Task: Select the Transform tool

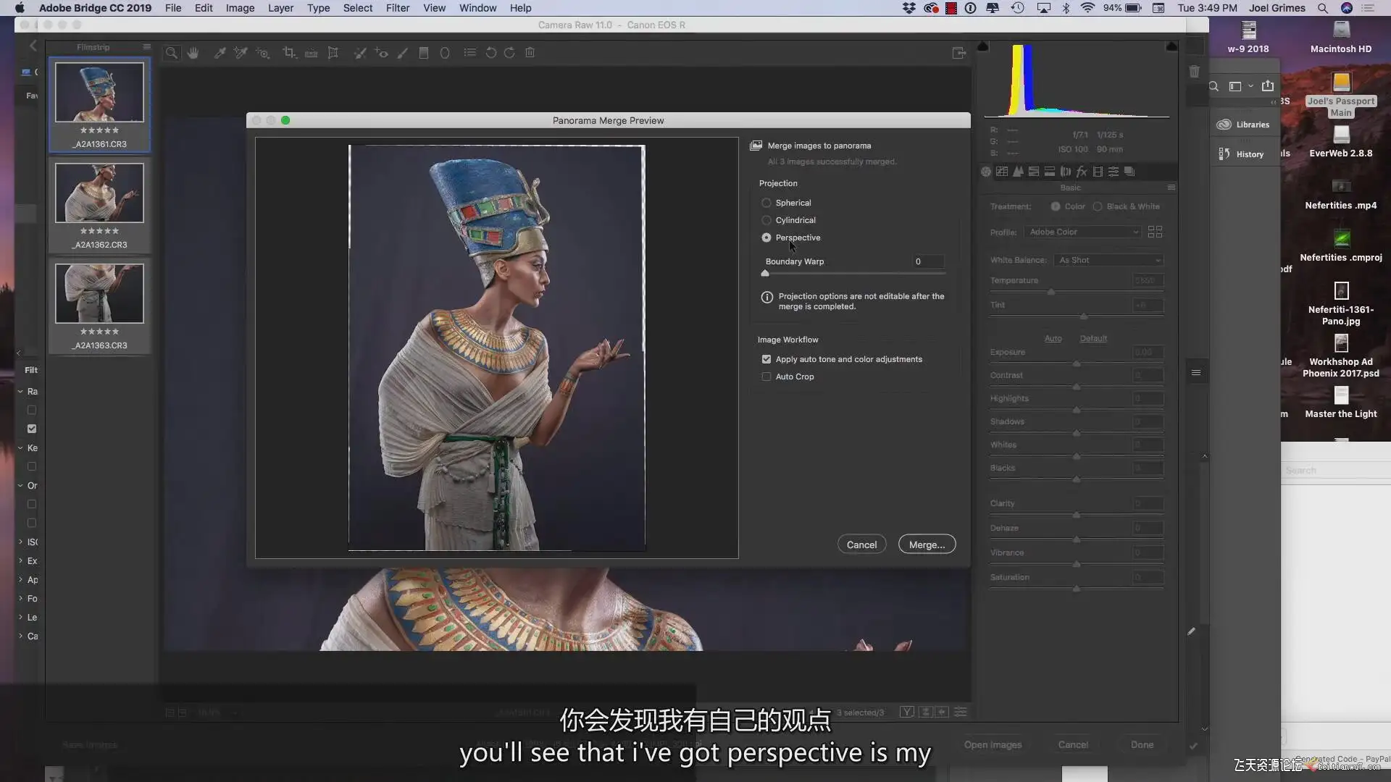Action: (333, 53)
